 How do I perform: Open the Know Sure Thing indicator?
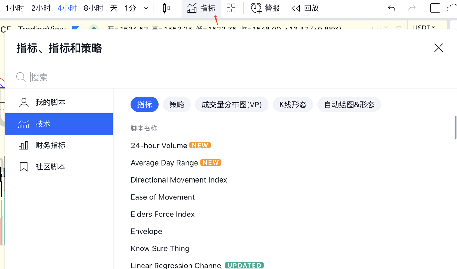(x=160, y=248)
